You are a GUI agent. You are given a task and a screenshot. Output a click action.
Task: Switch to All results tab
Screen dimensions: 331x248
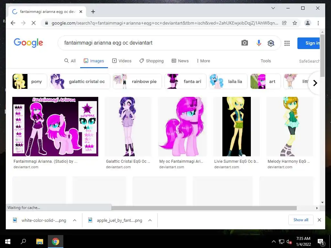(70, 61)
